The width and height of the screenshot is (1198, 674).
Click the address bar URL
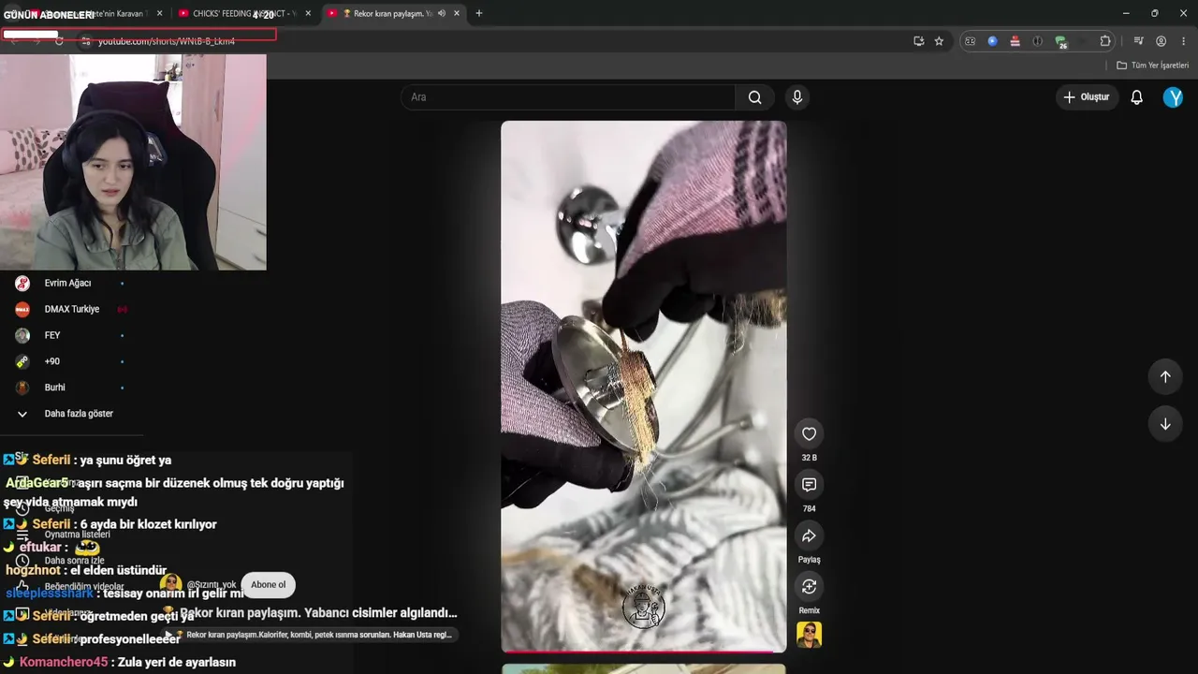coord(167,41)
